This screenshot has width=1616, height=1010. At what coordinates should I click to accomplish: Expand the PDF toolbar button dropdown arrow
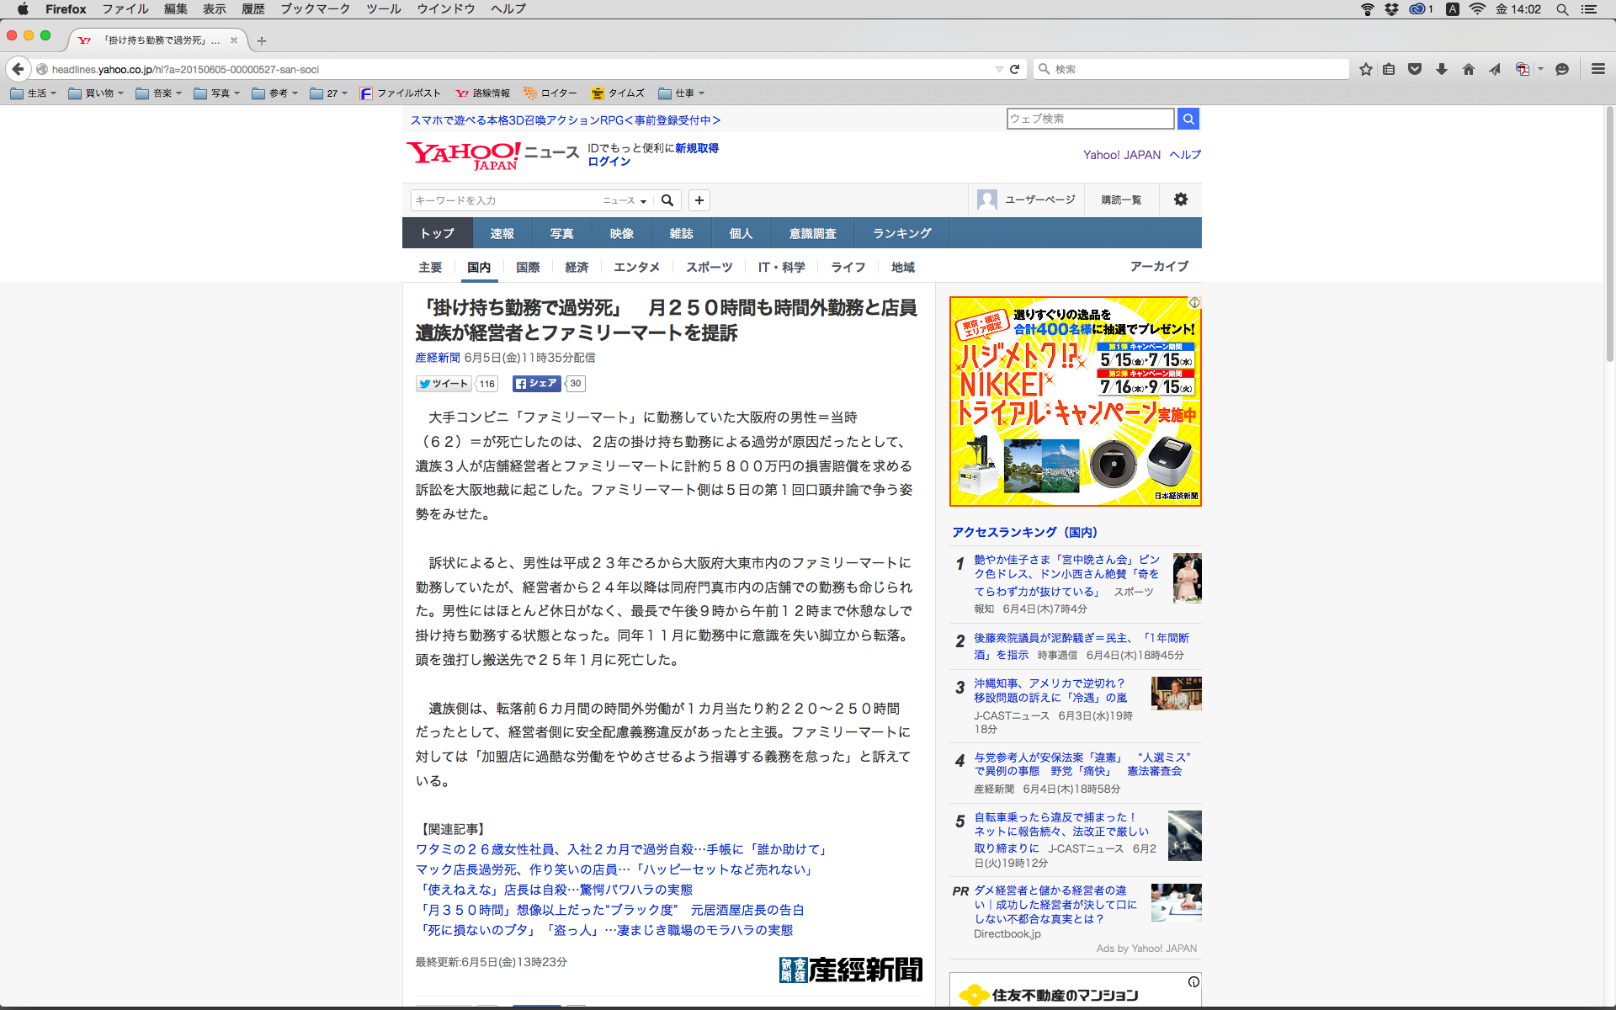(x=1541, y=69)
